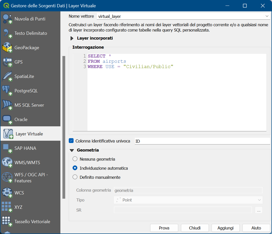Select Individuazione automatica radio option
This screenshot has width=272, height=234.
[75, 168]
